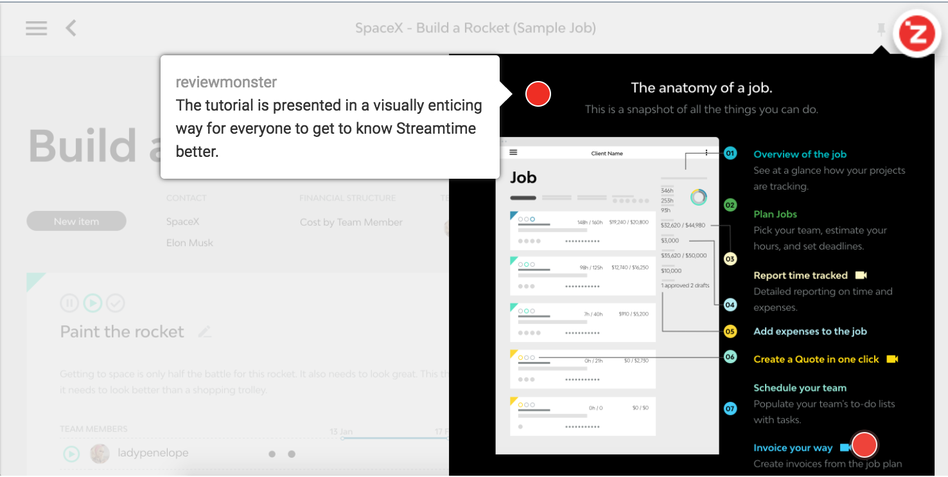Play video beside Create a Quote

tap(891, 359)
